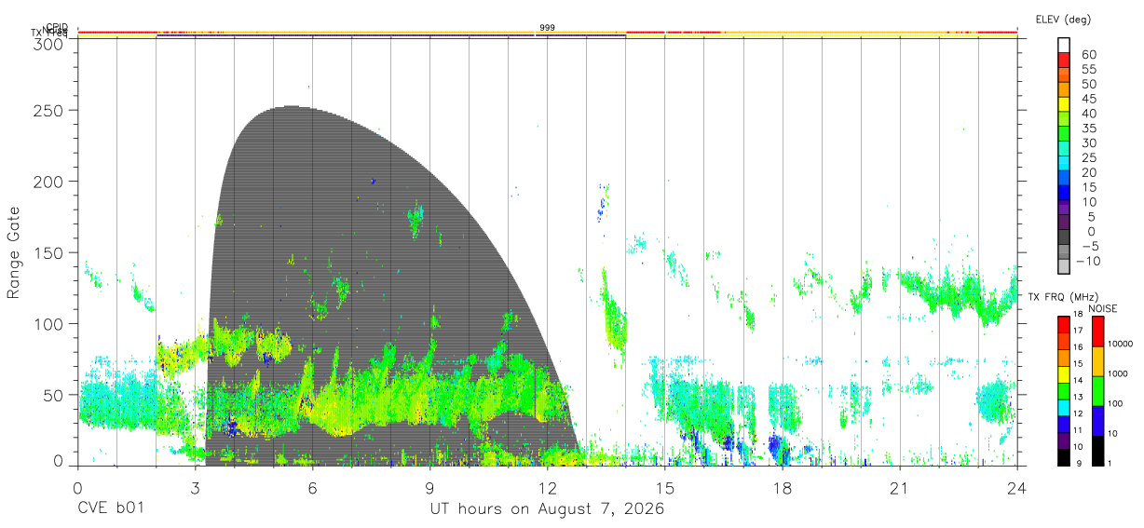Click the 0 label on the UT hours axis

77,488
